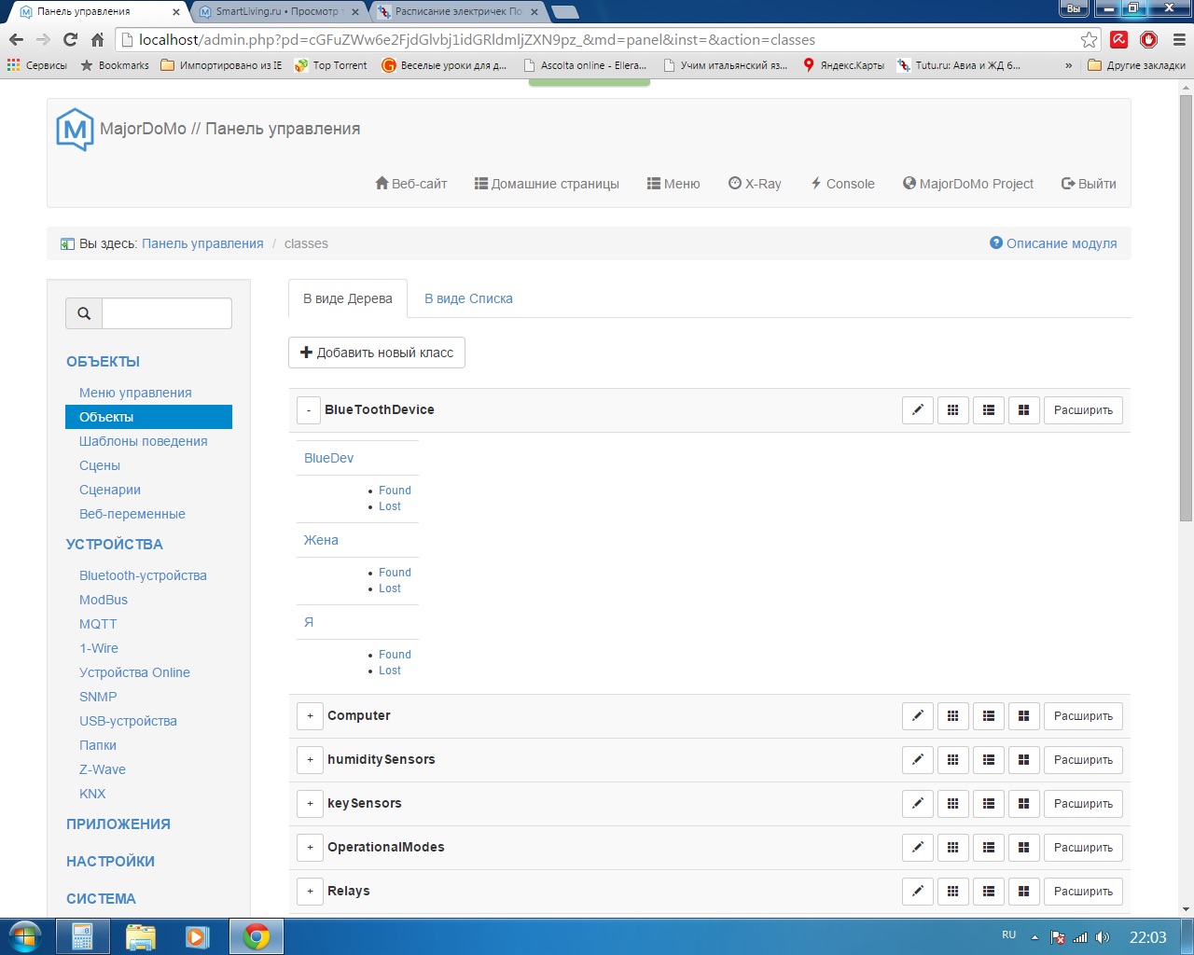This screenshot has width=1194, height=955.
Task: Click the four-square icon in Relays row
Action: [1024, 892]
